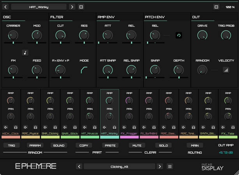Screen dimensions: 239x175
Task: Open the kit menu hamburger icon
Action: (x=170, y=166)
